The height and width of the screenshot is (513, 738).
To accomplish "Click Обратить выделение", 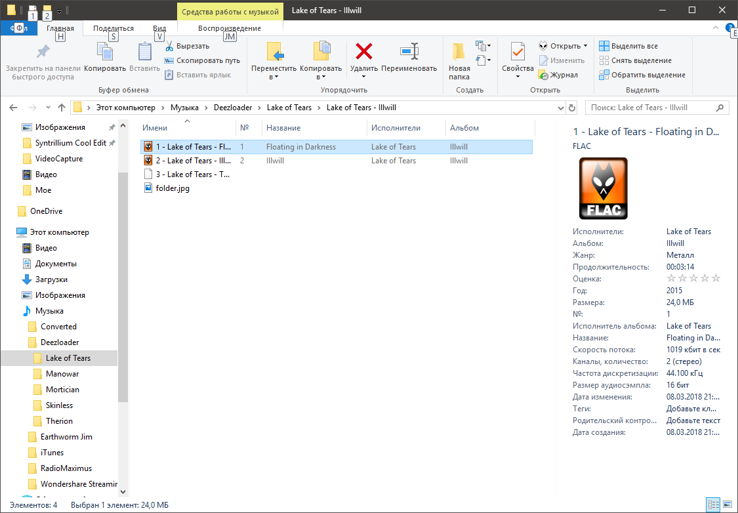I will (x=642, y=75).
